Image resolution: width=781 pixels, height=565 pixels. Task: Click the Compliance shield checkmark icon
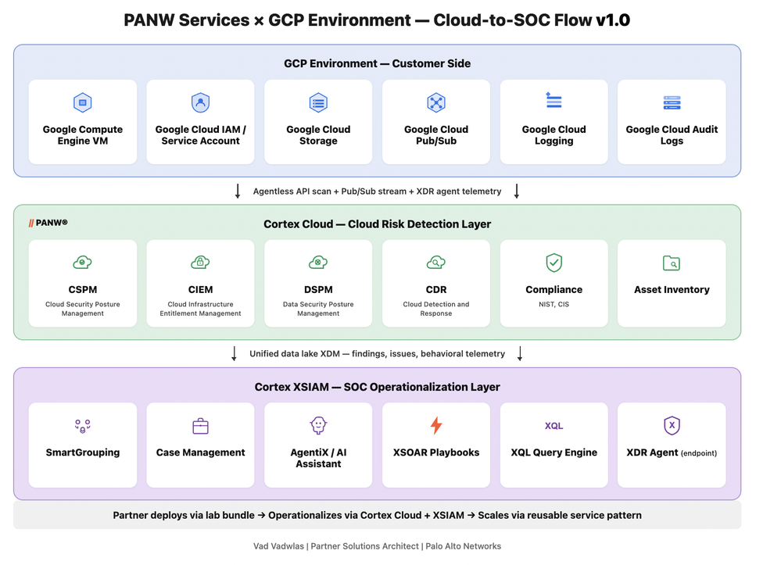554,263
